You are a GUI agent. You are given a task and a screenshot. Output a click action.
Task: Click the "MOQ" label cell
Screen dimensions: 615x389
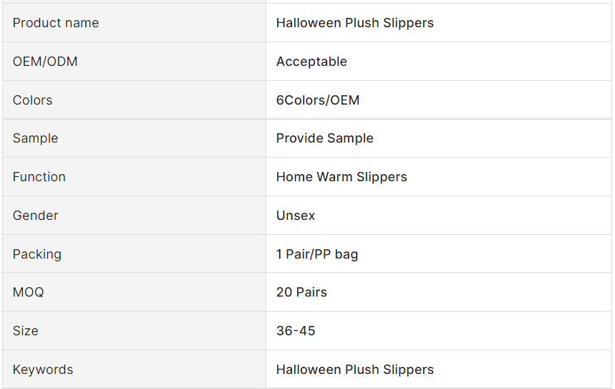tap(28, 292)
